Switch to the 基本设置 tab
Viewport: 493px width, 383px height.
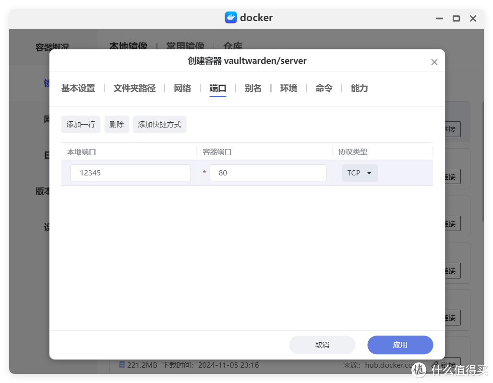coord(78,88)
